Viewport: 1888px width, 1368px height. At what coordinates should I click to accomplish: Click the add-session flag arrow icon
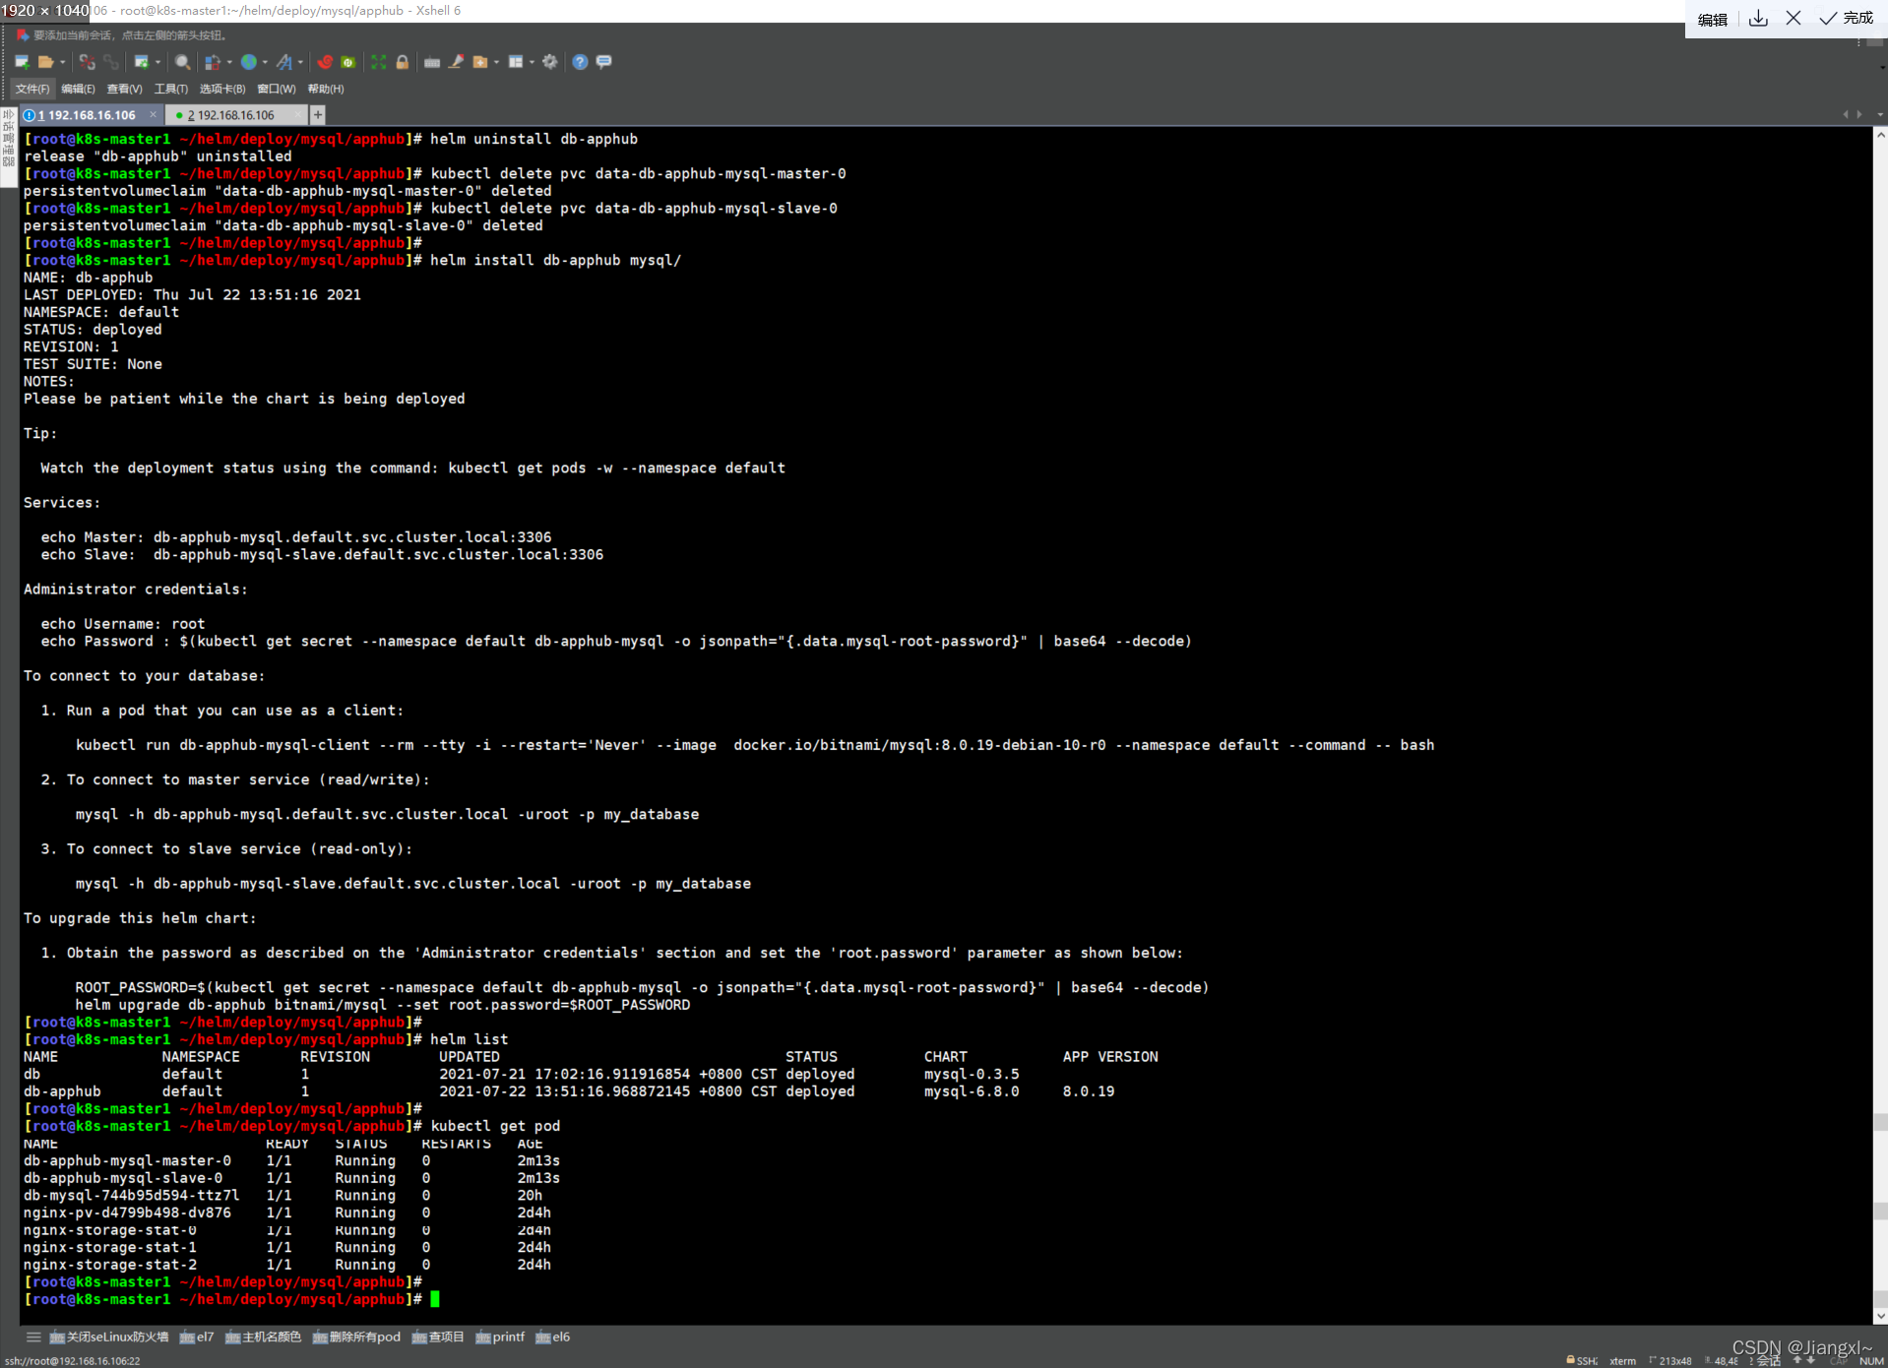click(x=22, y=35)
